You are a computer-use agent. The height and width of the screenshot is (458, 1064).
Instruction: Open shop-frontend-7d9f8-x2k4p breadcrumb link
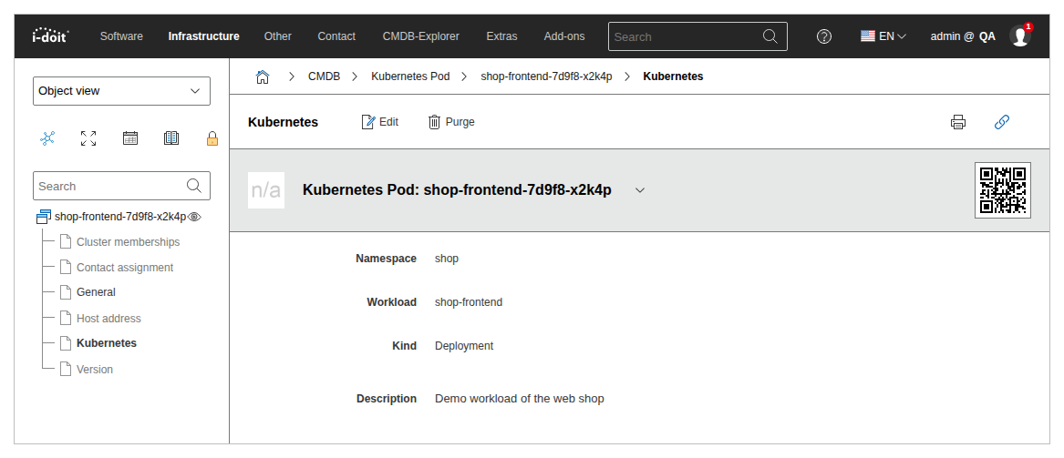coord(546,76)
